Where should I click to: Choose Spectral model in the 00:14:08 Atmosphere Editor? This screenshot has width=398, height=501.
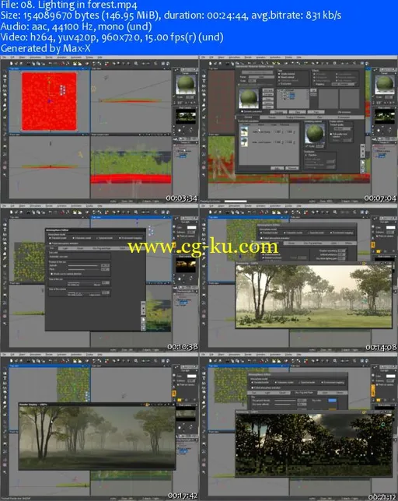(316, 233)
